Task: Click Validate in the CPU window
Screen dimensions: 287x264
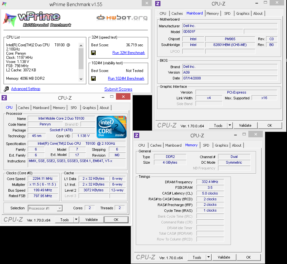Action: 91,220
